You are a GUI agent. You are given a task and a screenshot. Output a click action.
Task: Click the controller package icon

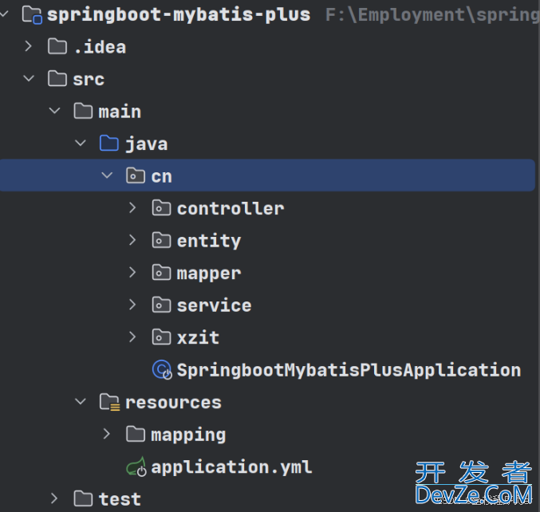point(162,208)
